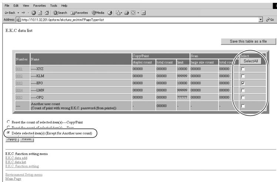
Task: Uncheck the Select box for EFG row
Action: 243,83
